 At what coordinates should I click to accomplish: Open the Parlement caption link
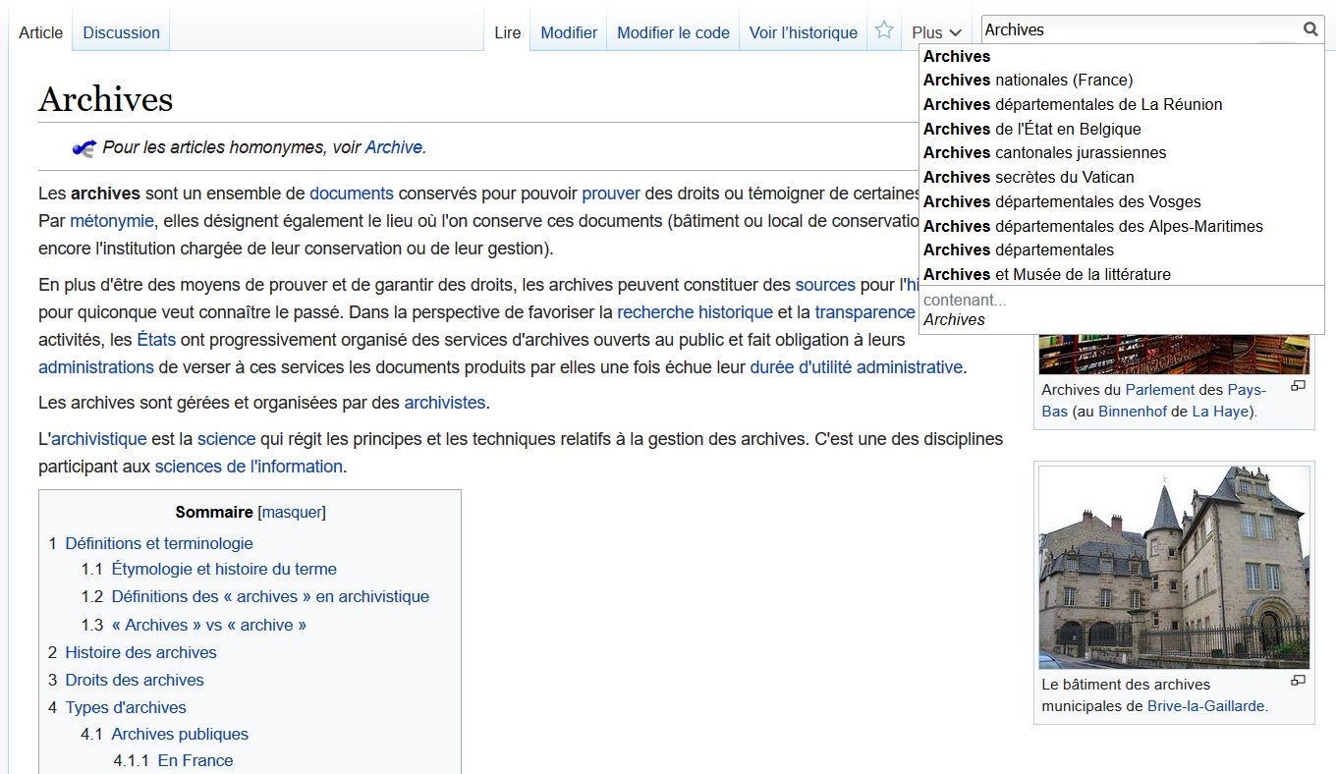(1159, 390)
